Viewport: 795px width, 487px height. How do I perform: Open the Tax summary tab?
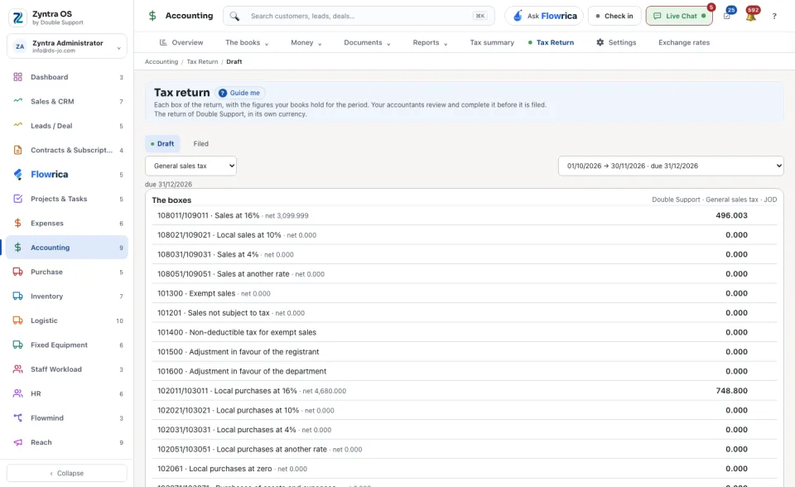click(492, 42)
